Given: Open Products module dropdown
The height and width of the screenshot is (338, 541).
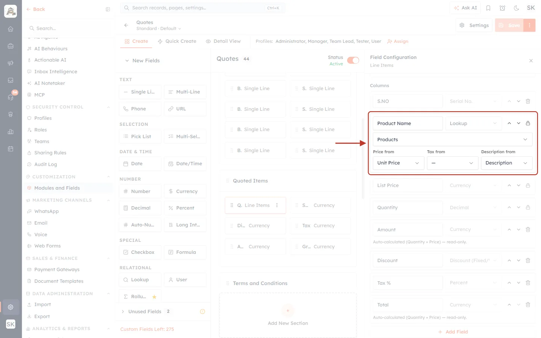Looking at the screenshot, I should (x=453, y=139).
